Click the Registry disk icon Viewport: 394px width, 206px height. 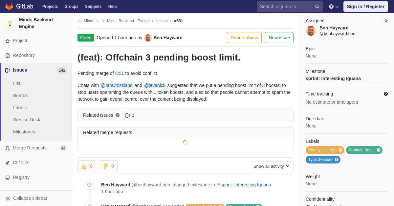(8, 178)
